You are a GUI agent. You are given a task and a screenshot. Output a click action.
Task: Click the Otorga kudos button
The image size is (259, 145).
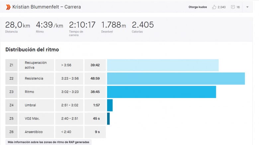click(198, 7)
